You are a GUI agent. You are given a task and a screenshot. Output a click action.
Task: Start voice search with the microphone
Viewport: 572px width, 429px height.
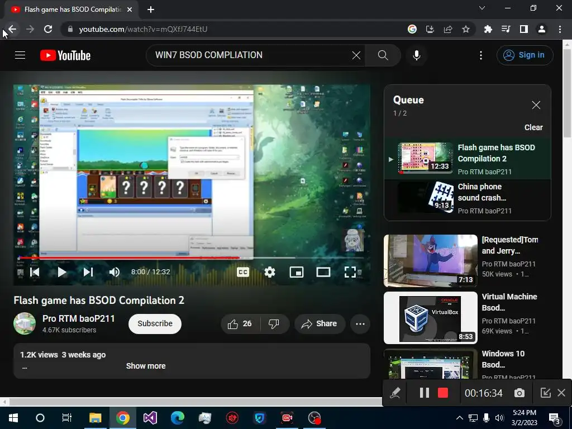[x=417, y=55]
